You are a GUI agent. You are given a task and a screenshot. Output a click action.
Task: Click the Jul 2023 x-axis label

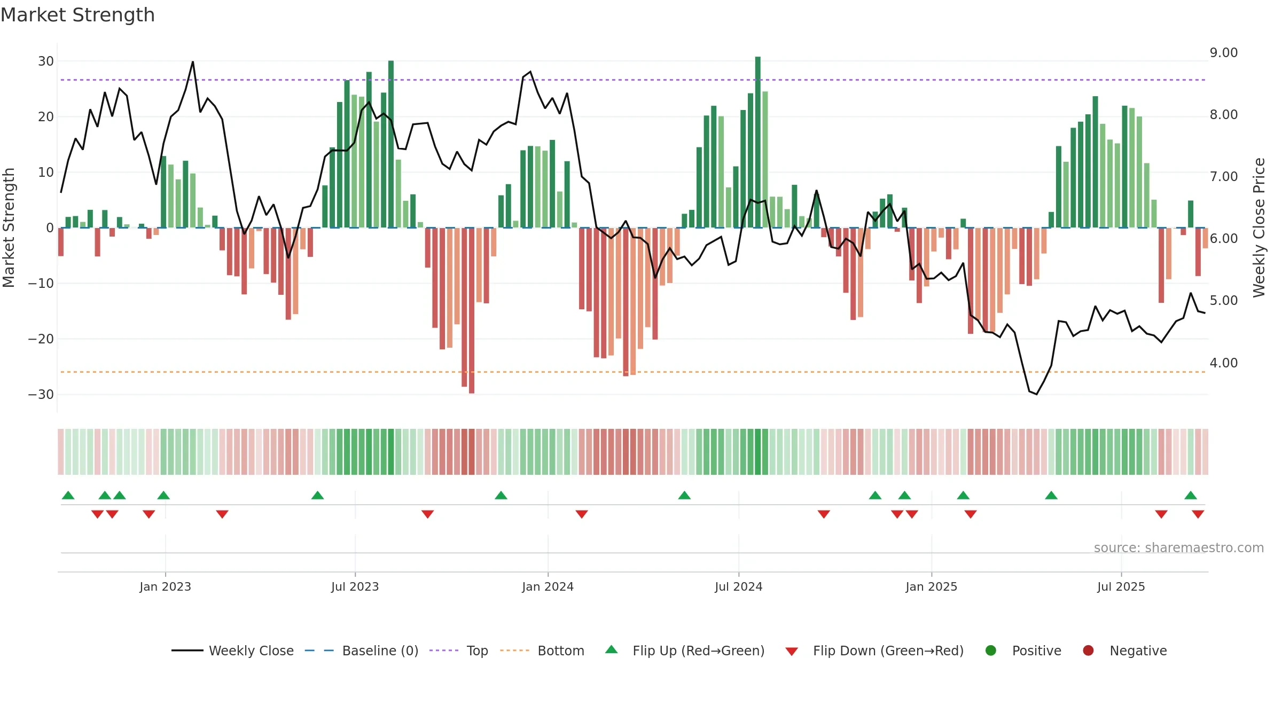355,586
